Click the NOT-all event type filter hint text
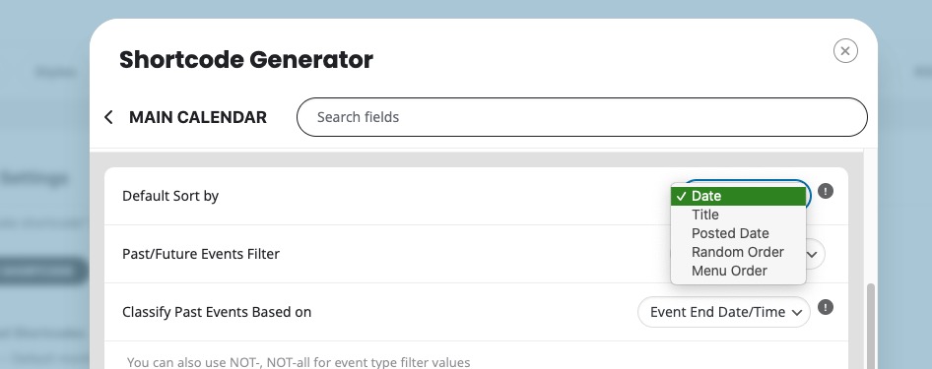Image resolution: width=932 pixels, height=369 pixels. (299, 362)
